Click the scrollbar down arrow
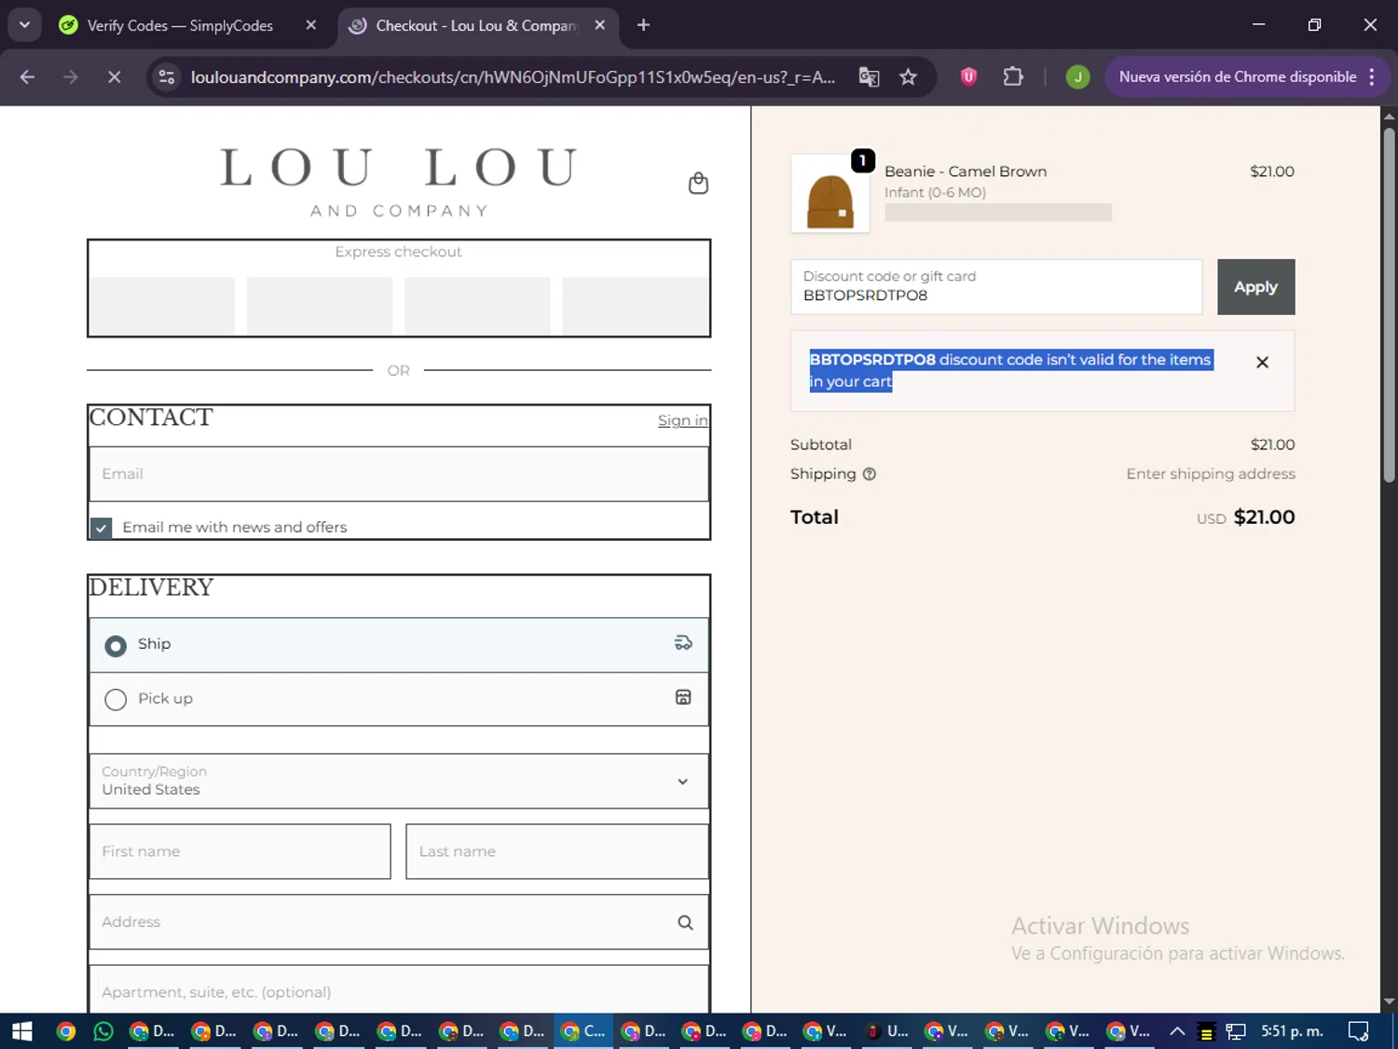1398x1049 pixels. 1389,1002
